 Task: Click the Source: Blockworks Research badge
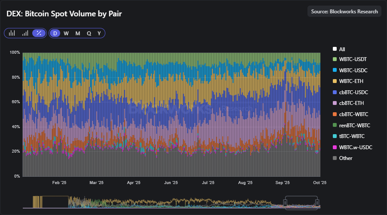(344, 12)
